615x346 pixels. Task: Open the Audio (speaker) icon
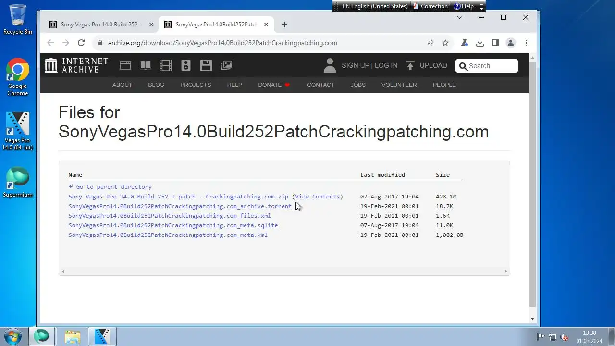pyautogui.click(x=186, y=65)
